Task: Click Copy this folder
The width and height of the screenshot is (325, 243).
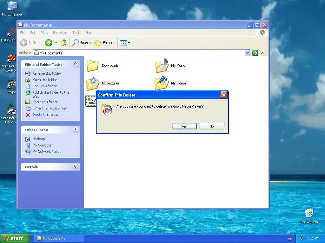Action: 44,86
